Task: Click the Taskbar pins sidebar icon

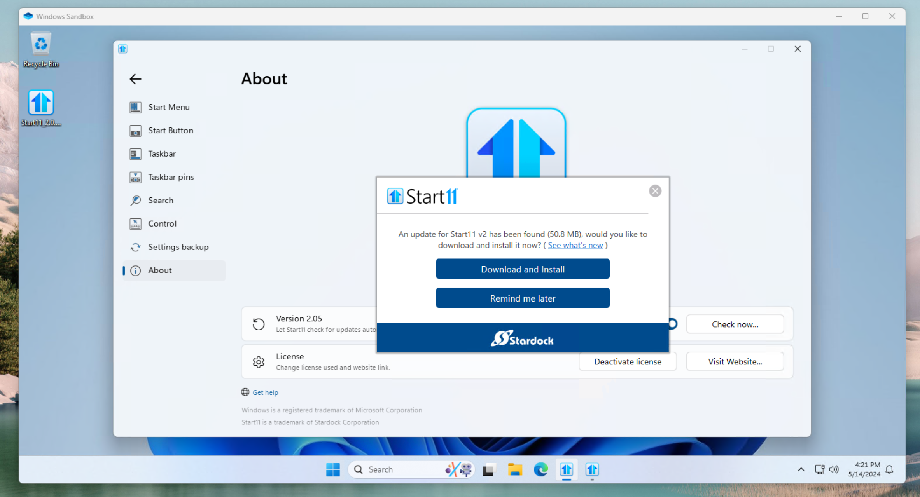Action: [135, 177]
